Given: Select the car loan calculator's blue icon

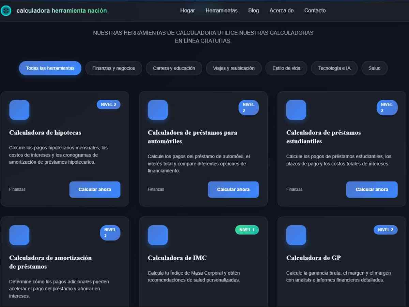Looking at the screenshot, I should (157, 110).
